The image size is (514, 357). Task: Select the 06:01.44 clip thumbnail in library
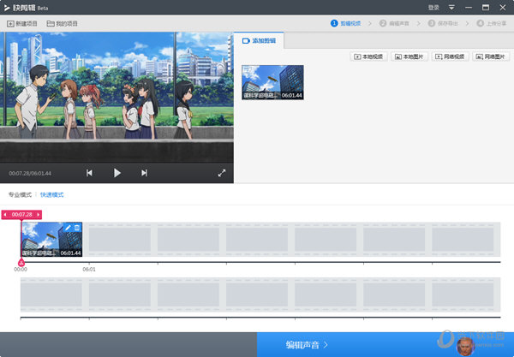(272, 82)
